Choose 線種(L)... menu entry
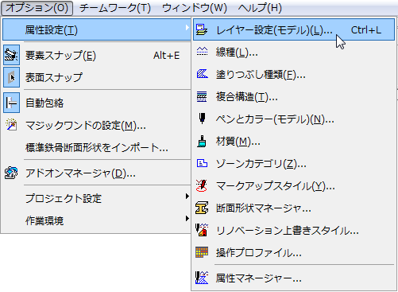 pyautogui.click(x=294, y=52)
